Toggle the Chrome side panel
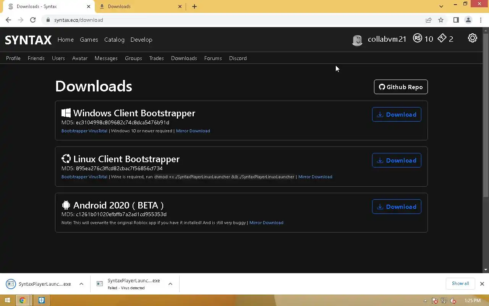 (x=456, y=20)
